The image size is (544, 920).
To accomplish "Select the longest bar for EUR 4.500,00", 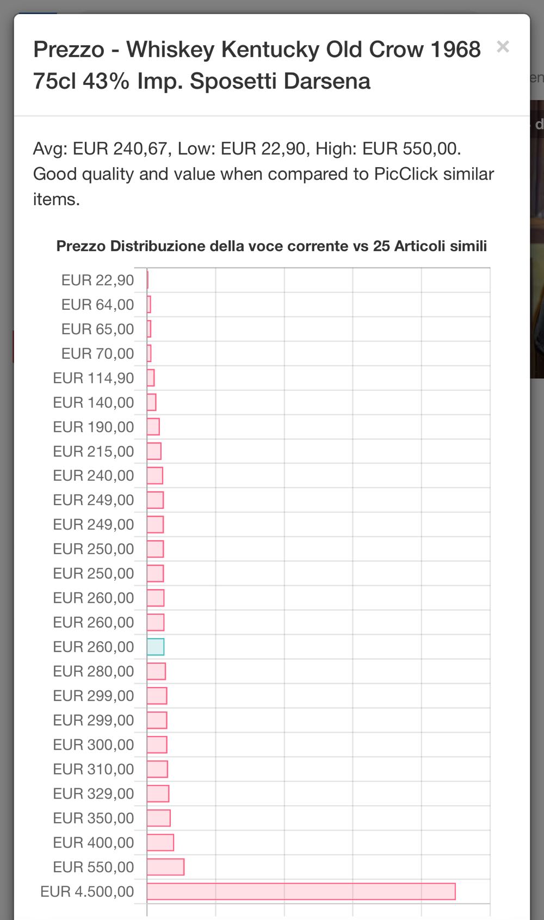I will [301, 892].
